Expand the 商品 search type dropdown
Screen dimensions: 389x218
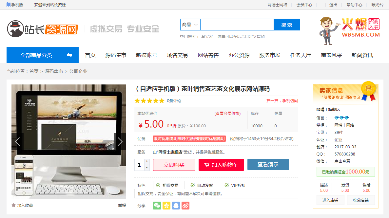(x=190, y=25)
